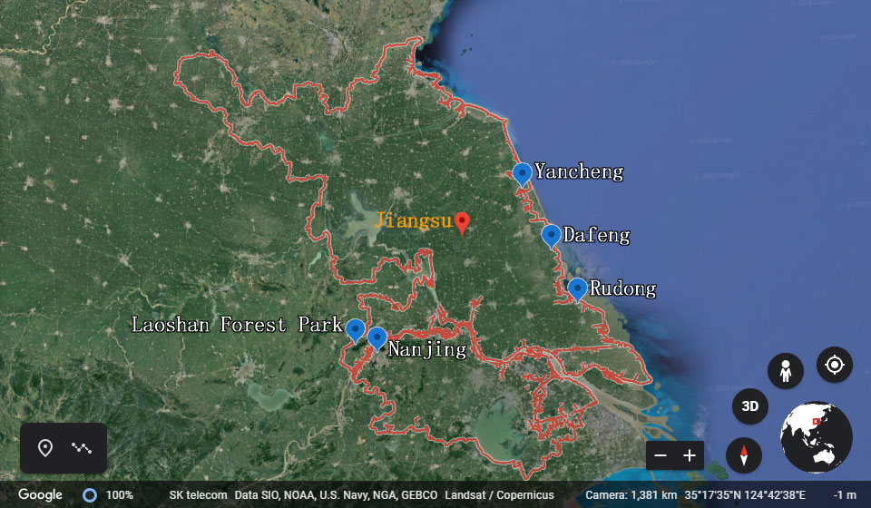Click the Laoshan Forest Park placemark pin
The height and width of the screenshot is (508, 871).
click(356, 331)
